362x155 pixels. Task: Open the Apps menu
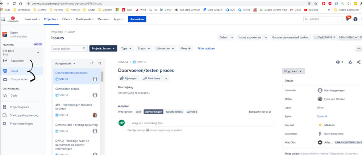pyautogui.click(x=118, y=19)
